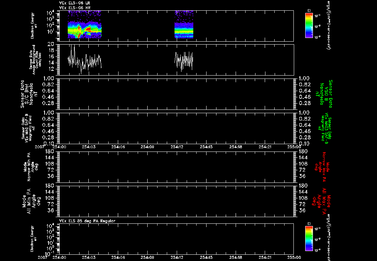Click the red Narrow Max PA Angle label
Screen dimensions: 377x261
click(322, 167)
